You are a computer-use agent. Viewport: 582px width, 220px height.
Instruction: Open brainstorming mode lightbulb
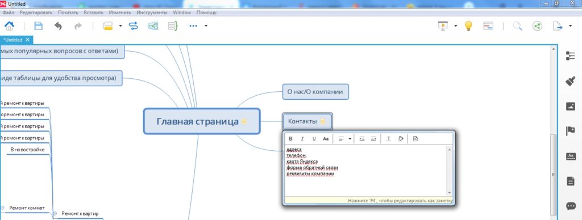click(469, 26)
